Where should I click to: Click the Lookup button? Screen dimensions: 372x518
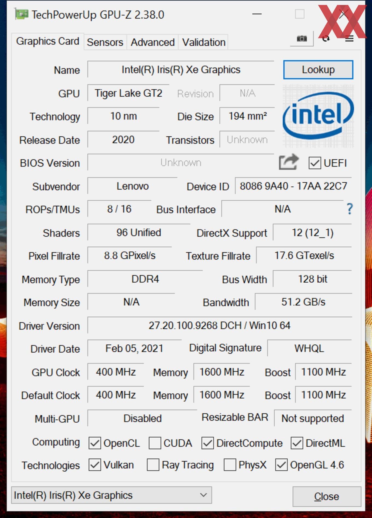[318, 70]
